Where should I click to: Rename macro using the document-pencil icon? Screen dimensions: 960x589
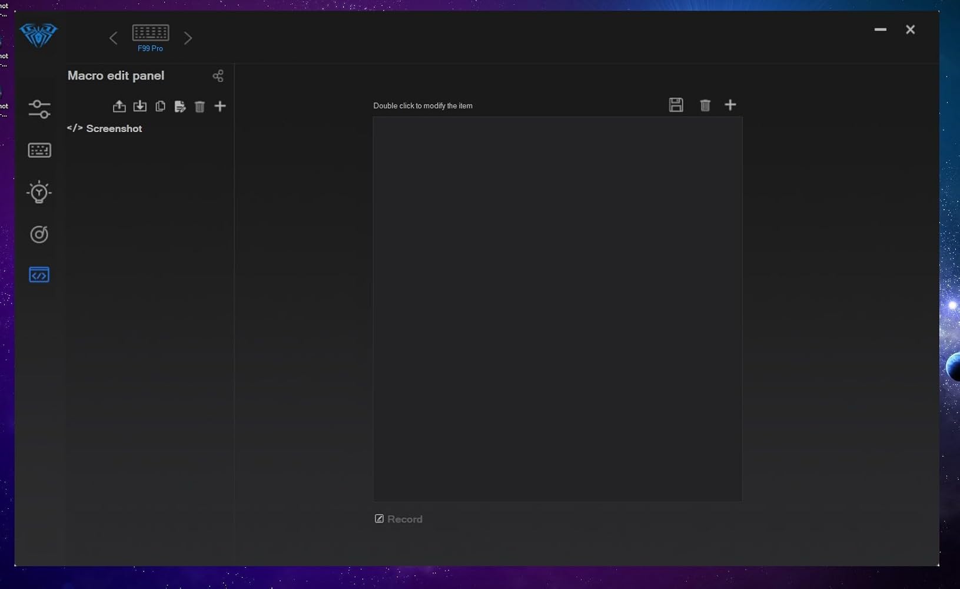[x=180, y=106]
